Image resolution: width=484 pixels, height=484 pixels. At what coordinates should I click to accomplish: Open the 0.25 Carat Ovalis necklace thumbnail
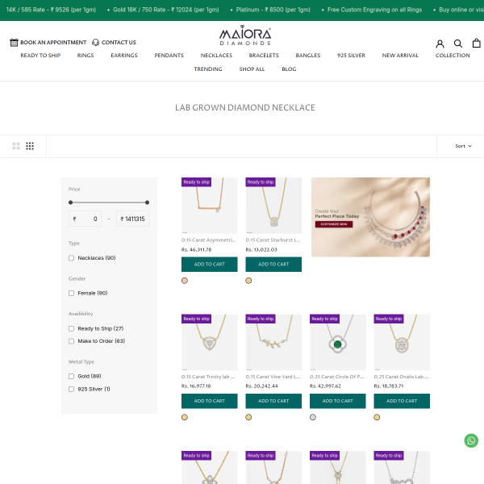point(402,342)
